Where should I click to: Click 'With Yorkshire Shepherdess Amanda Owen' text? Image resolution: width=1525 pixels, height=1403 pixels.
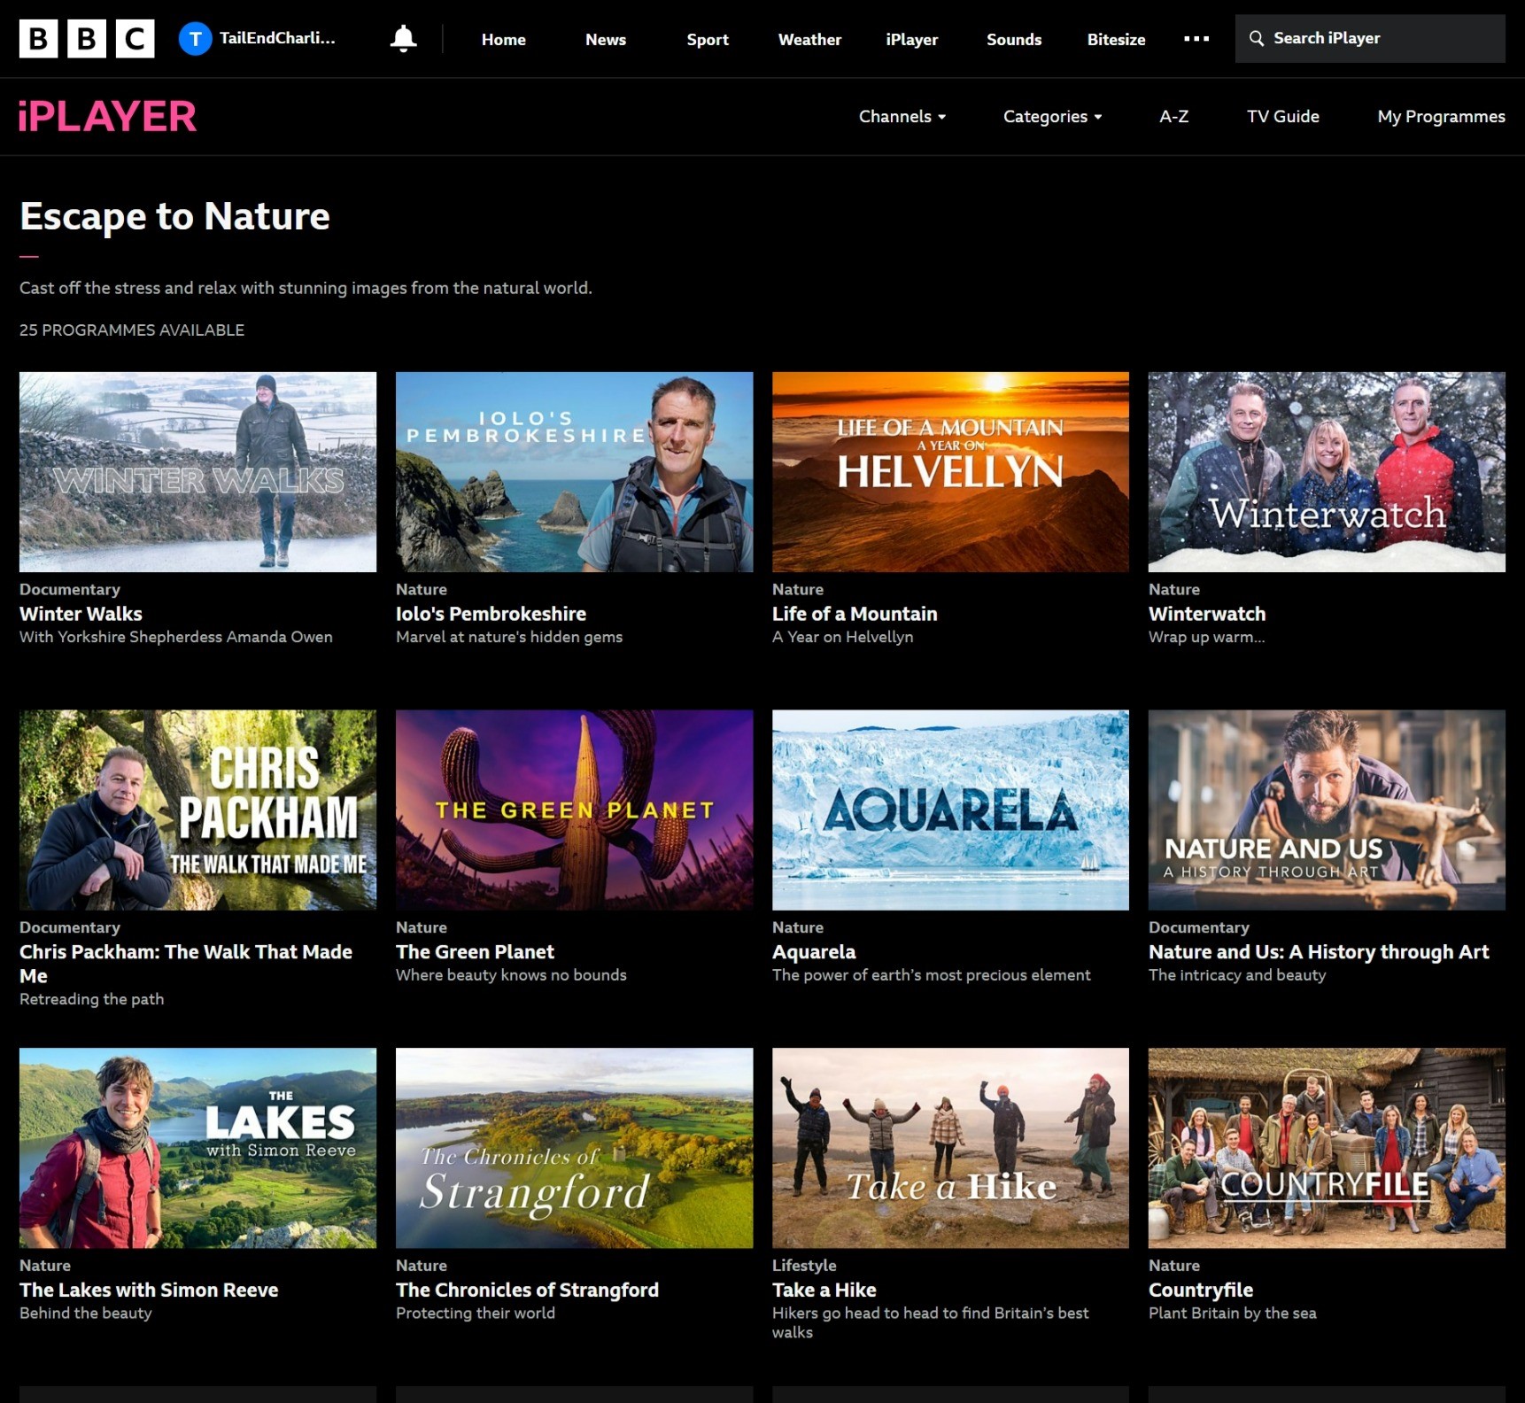(x=176, y=637)
